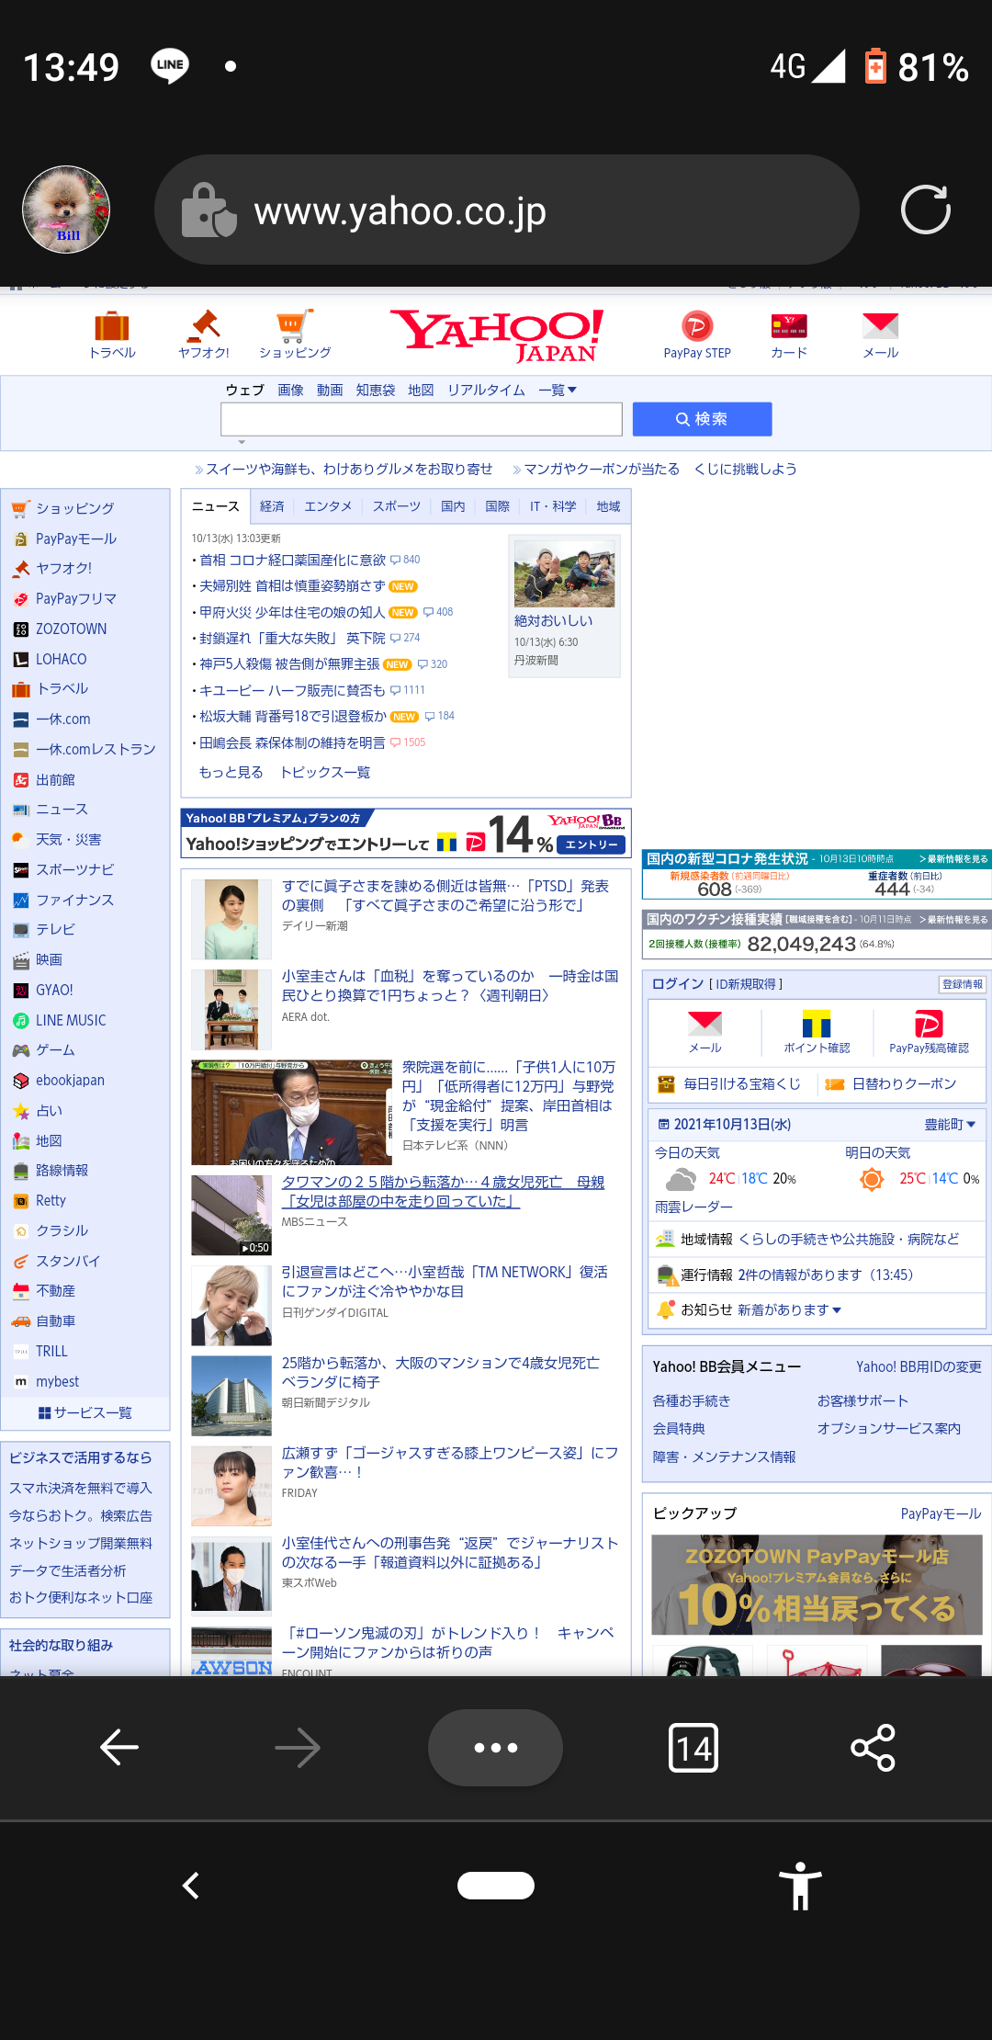The image size is (992, 2040).
Task: Open ZOZOTOWN PayPayモール店 pickup banner
Action: point(817,1584)
